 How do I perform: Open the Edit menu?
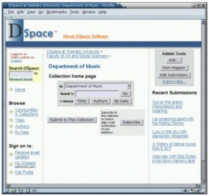tap(20, 12)
